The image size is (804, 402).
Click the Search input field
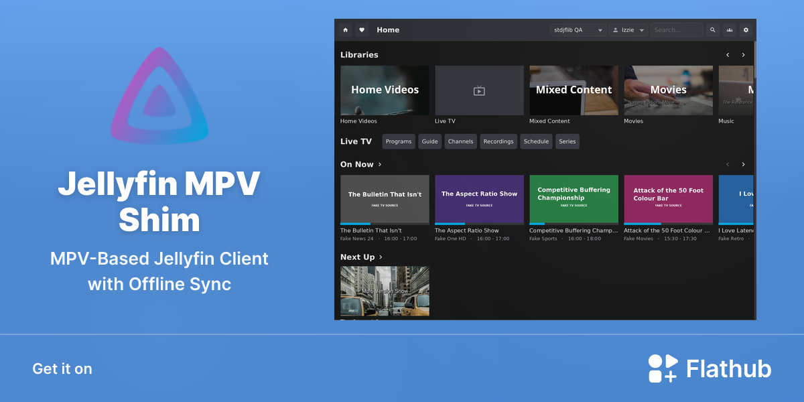coord(677,30)
